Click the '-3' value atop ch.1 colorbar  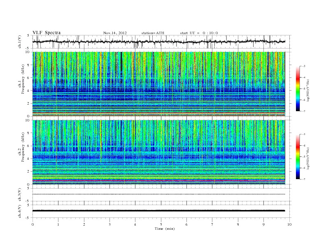[x=304, y=66]
